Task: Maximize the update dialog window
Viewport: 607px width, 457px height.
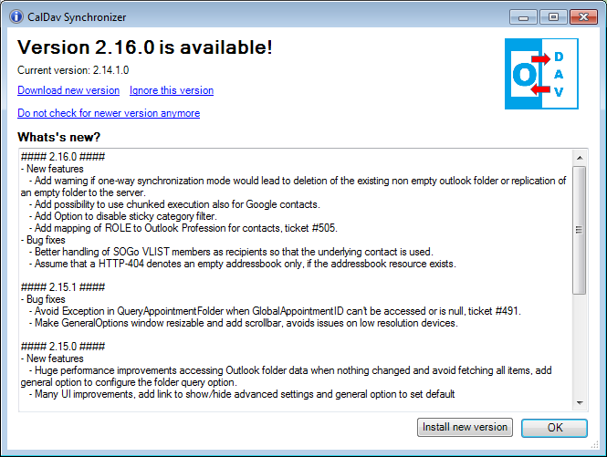Action: coord(551,16)
